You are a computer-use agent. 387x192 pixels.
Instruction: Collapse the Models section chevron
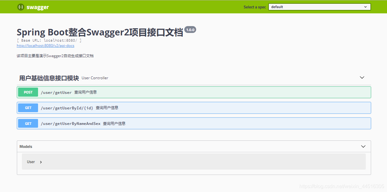tap(363, 147)
